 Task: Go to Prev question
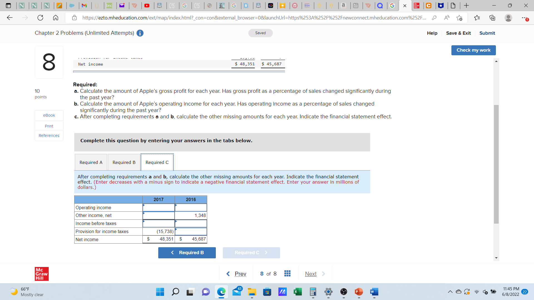(237, 274)
